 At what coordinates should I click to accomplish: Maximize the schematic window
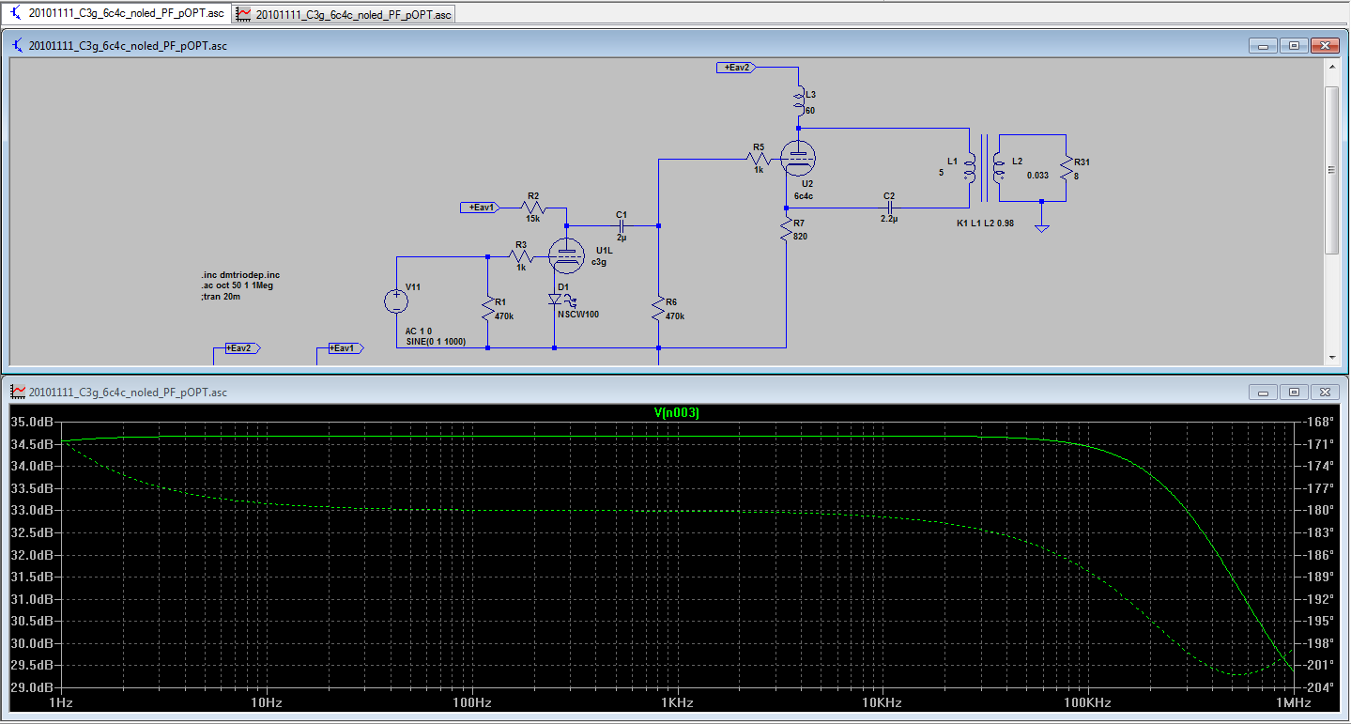coord(1294,45)
